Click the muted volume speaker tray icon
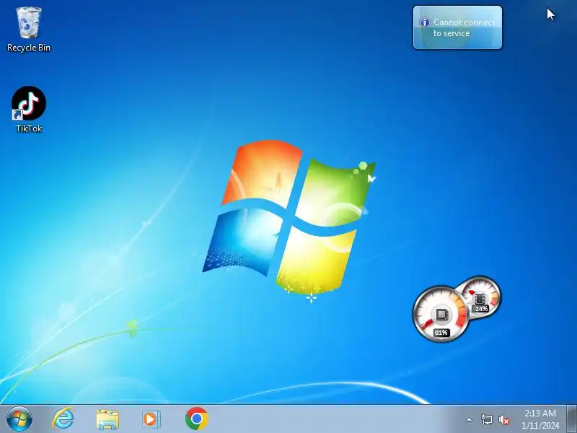577x433 pixels. point(503,419)
